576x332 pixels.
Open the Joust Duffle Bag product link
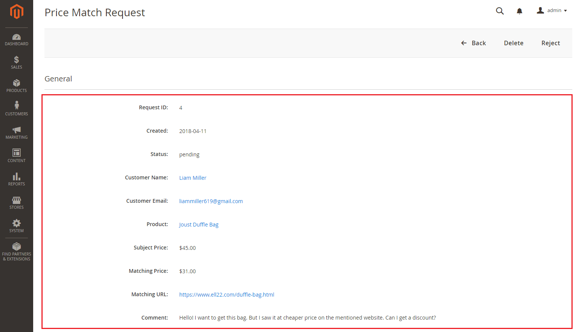pyautogui.click(x=199, y=225)
